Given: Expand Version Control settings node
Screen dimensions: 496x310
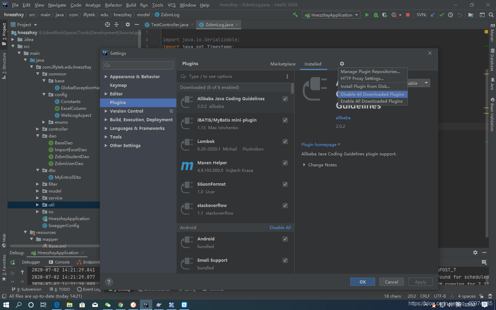Looking at the screenshot, I should pos(106,111).
